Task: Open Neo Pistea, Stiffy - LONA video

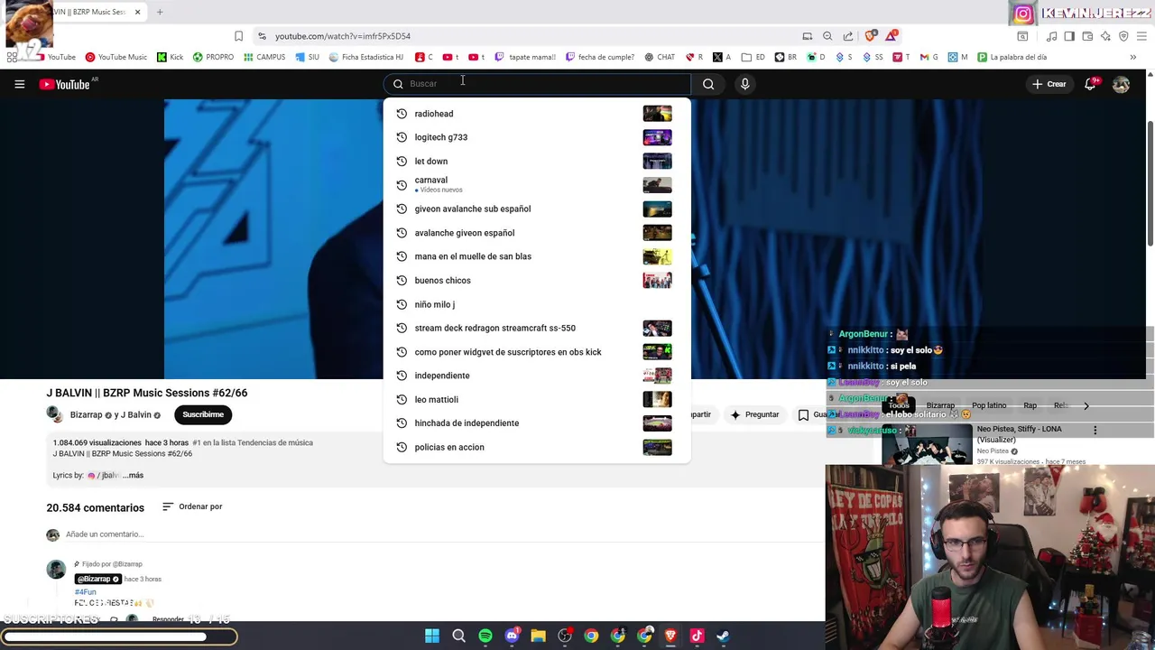Action: click(x=1019, y=434)
